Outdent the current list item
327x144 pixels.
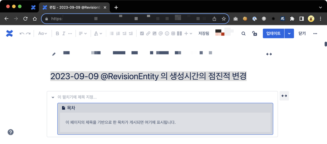click(x=124, y=33)
